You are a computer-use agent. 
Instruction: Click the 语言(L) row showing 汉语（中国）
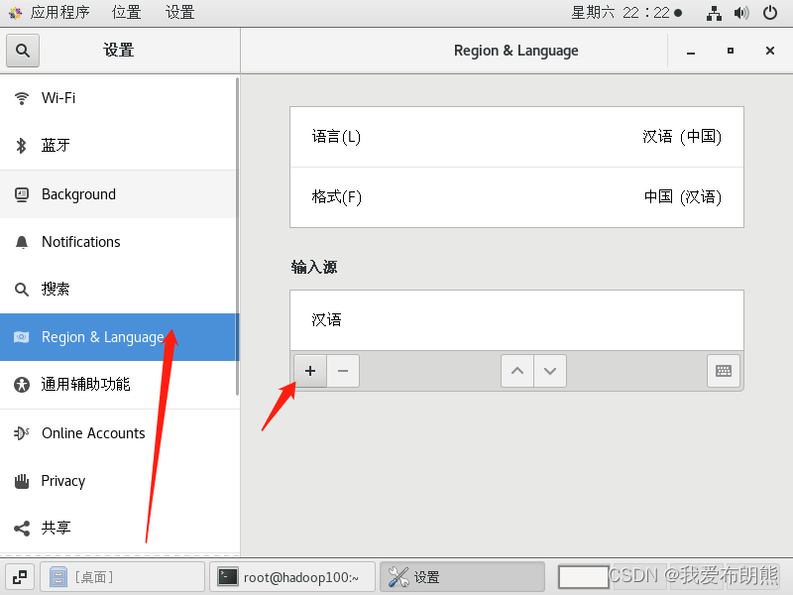coord(515,137)
